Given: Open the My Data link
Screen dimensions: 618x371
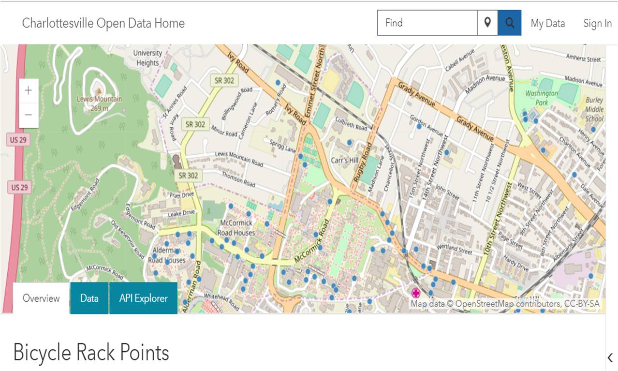Looking at the screenshot, I should pyautogui.click(x=547, y=23).
